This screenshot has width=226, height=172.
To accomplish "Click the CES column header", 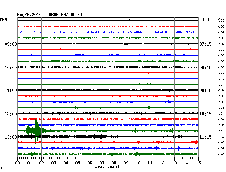I will (3, 20).
